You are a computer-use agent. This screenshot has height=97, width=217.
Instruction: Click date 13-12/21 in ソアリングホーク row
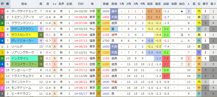(x=81, y=52)
